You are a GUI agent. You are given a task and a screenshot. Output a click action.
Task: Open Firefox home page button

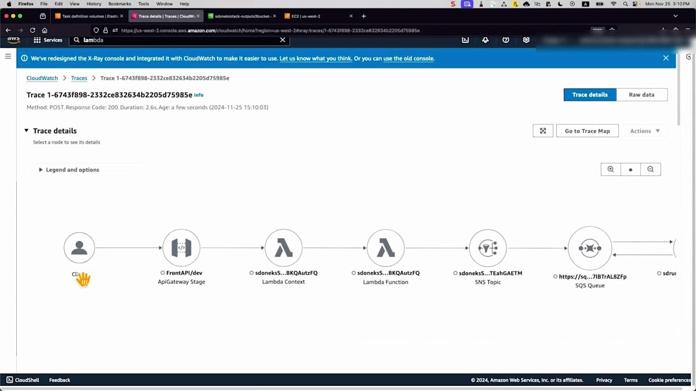45,30
